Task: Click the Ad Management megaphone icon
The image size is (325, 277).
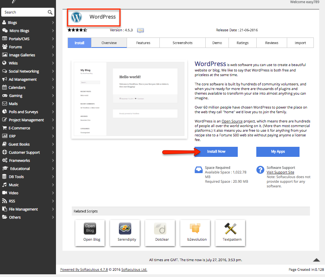Action: tap(5, 79)
